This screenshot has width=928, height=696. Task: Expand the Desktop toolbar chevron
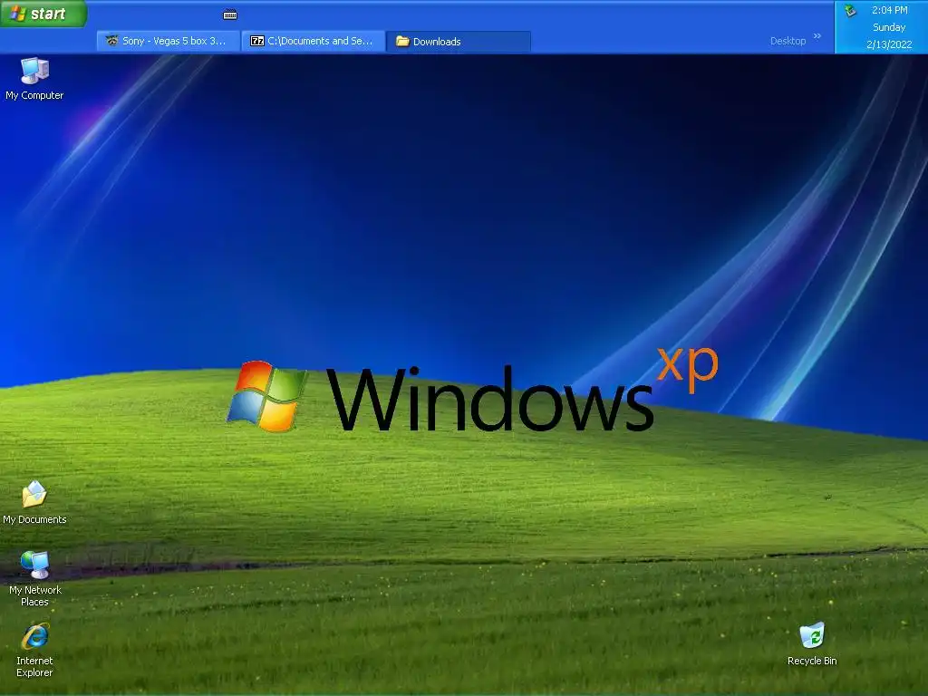[x=817, y=36]
